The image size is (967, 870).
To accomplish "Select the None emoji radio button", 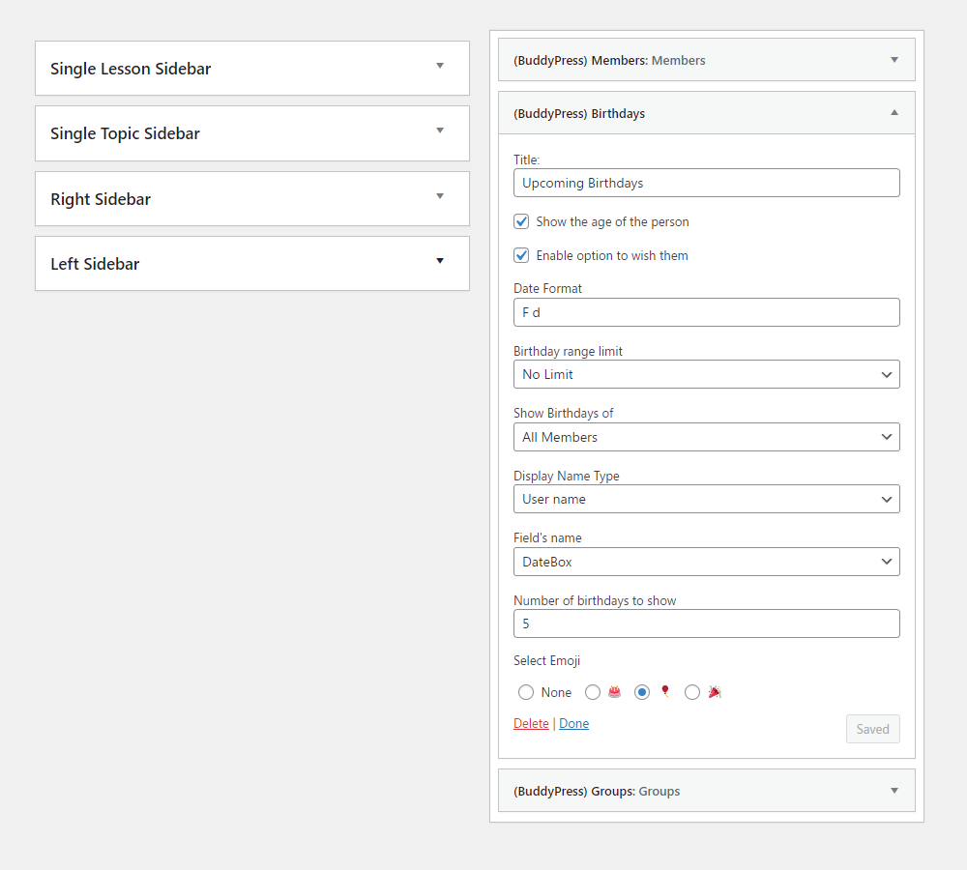I will (526, 692).
